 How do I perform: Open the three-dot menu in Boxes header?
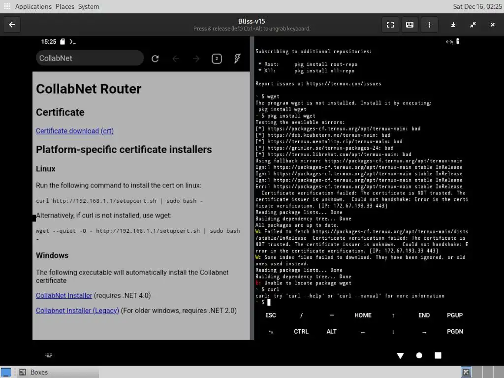[429, 25]
